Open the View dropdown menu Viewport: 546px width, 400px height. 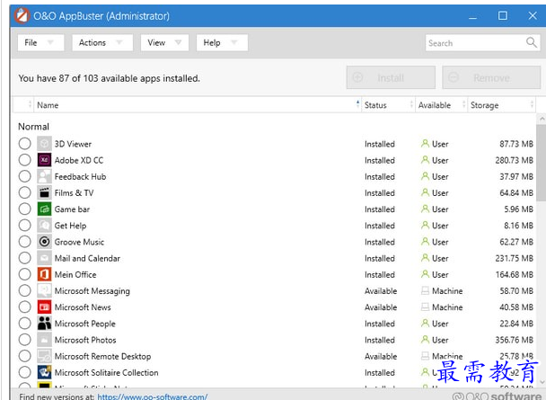pos(164,42)
